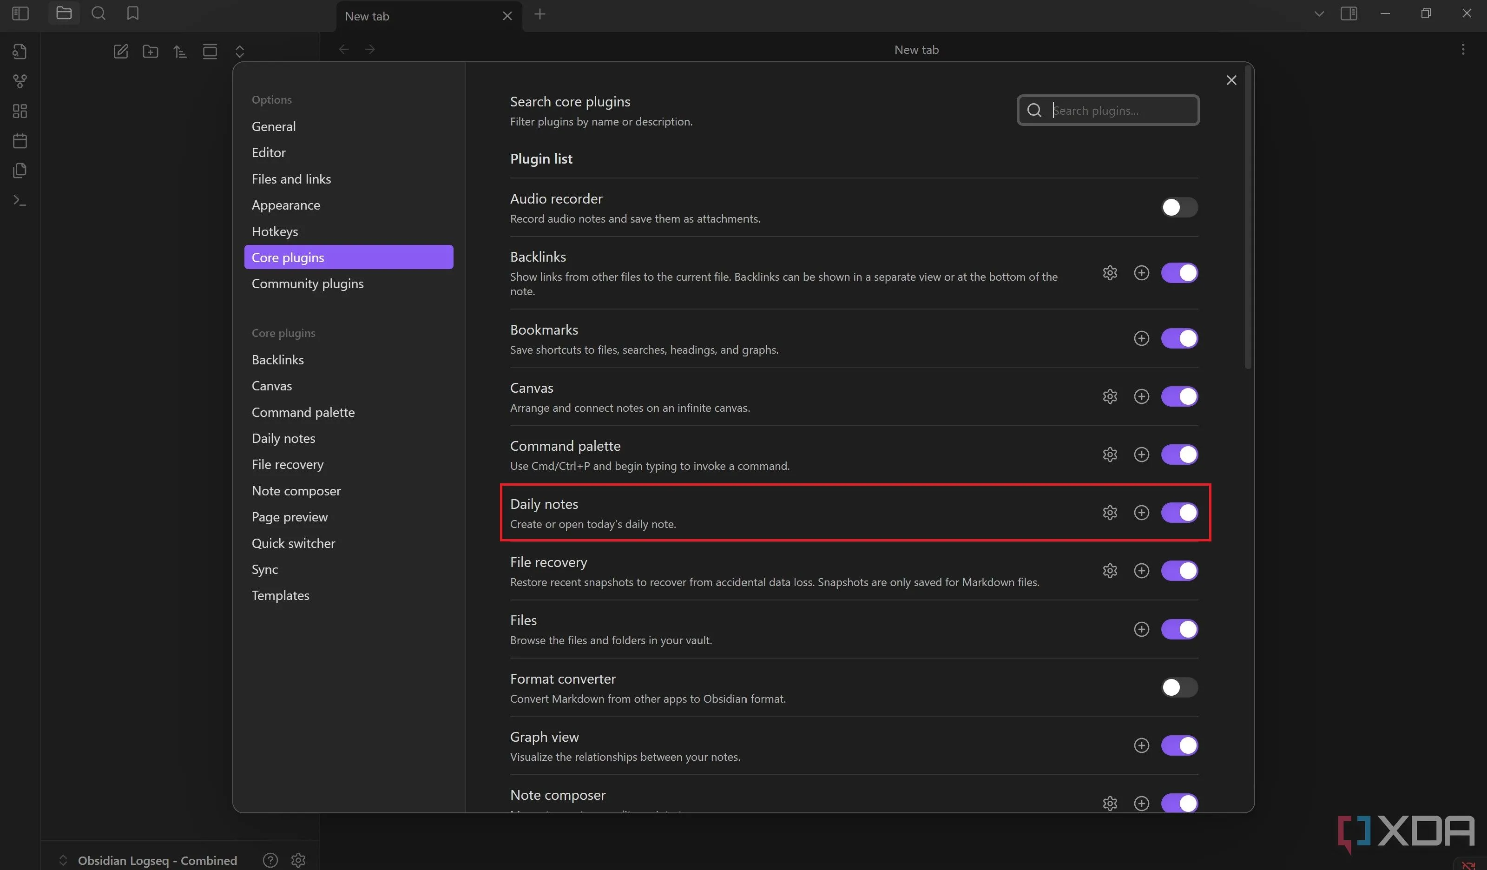
Task: Open today's daily note calendar icon
Action: pyautogui.click(x=20, y=140)
